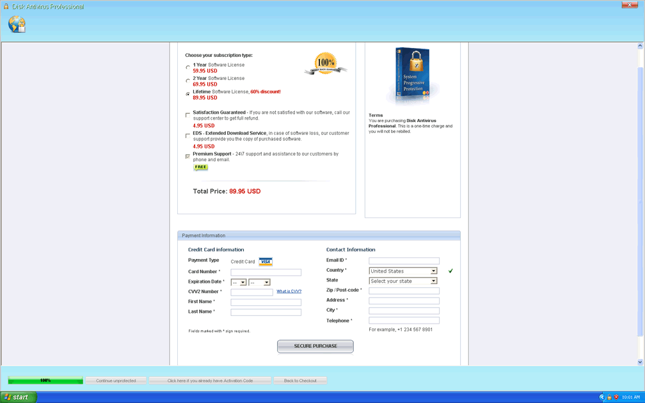The image size is (645, 403).
Task: Click the System Progressive Protection box image
Action: 411,75
